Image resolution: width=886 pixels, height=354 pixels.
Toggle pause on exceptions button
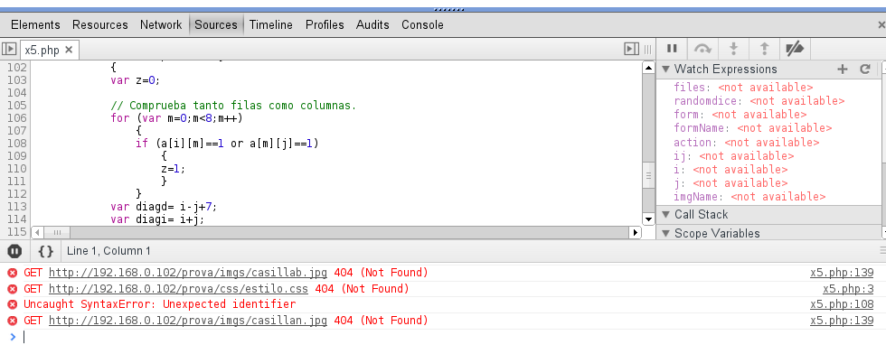(14, 251)
